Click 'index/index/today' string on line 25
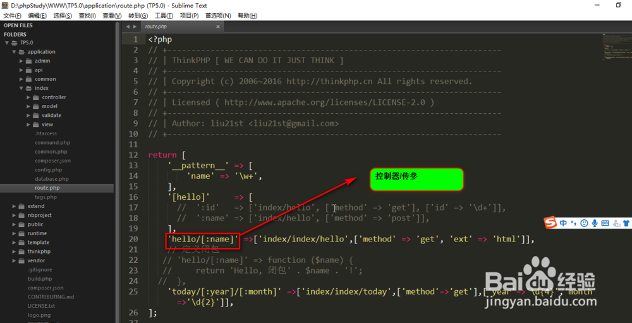This screenshot has height=323, width=632. [346, 291]
